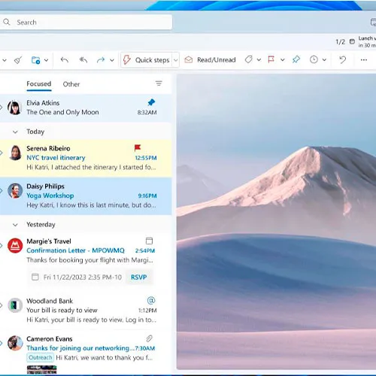Click the Categorize tag icon

click(x=248, y=59)
